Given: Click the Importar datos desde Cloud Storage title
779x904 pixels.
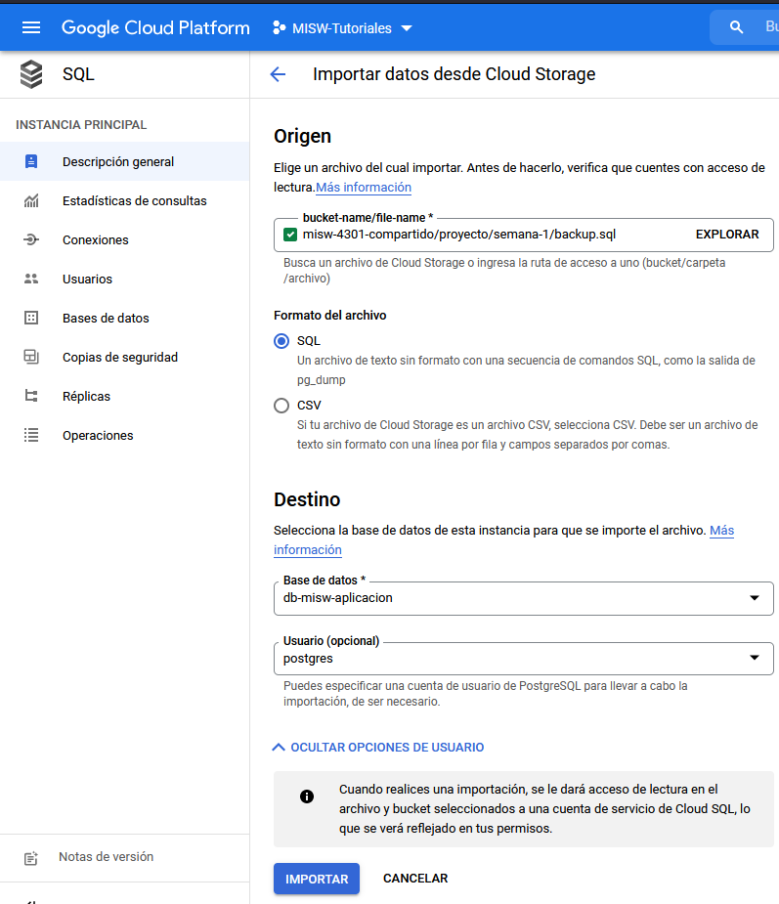Looking at the screenshot, I should tap(454, 74).
